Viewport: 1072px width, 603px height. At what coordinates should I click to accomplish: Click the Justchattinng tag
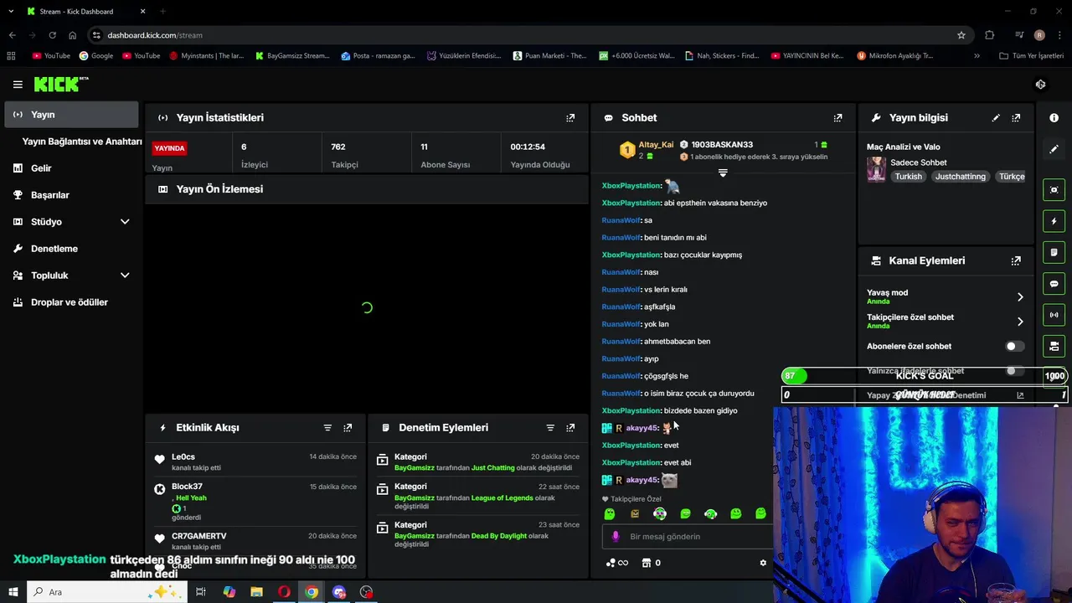pos(960,177)
